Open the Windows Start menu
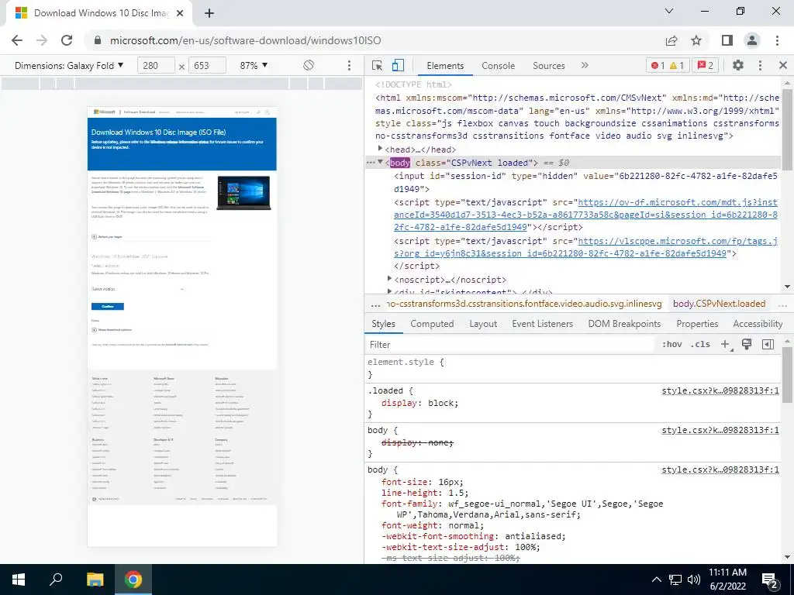The width and height of the screenshot is (794, 595). click(19, 580)
